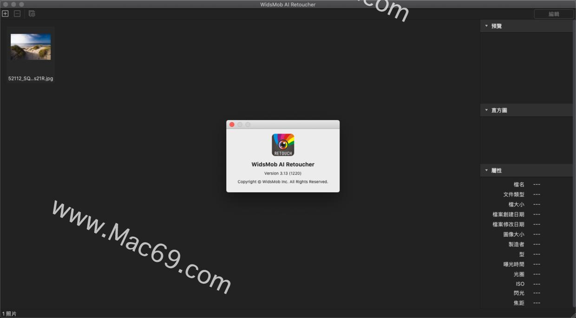Click the 檔案修改日期 property label
The width and height of the screenshot is (576, 318).
508,224
